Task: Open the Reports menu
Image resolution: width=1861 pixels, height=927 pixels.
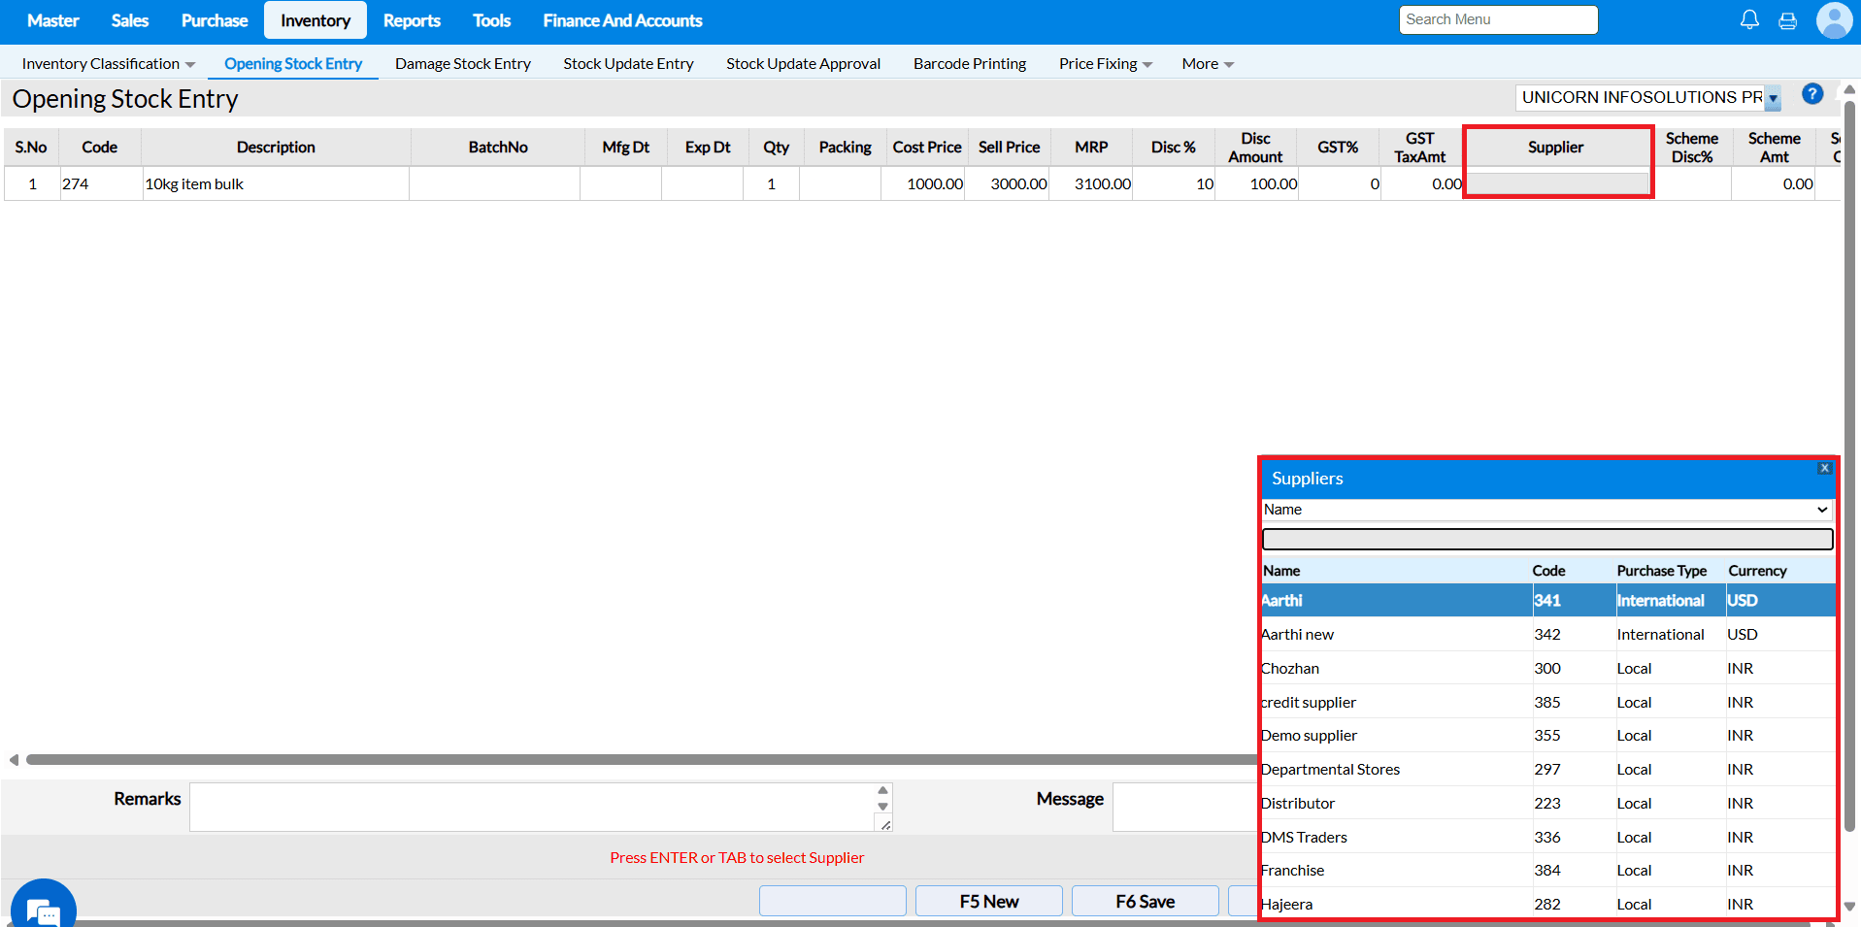Action: [x=412, y=20]
